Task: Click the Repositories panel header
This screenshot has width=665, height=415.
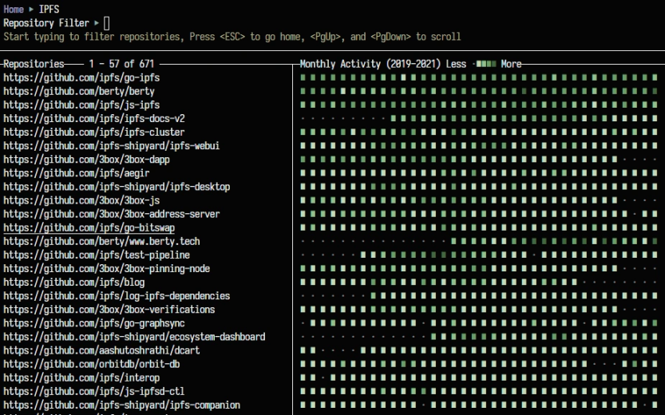Action: (34, 64)
